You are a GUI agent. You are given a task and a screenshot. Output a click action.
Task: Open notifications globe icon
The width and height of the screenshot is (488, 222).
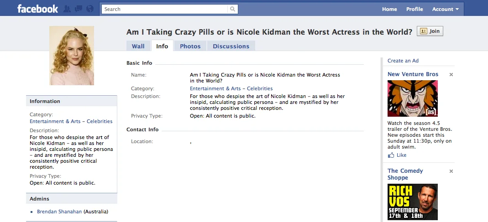tap(89, 9)
